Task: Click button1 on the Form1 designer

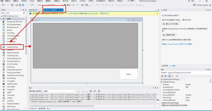Action: coord(129,74)
